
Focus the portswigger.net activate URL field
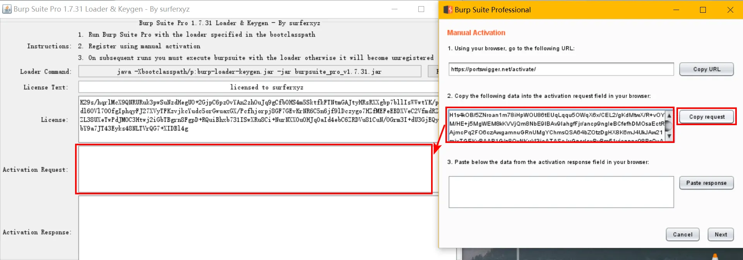pos(561,69)
